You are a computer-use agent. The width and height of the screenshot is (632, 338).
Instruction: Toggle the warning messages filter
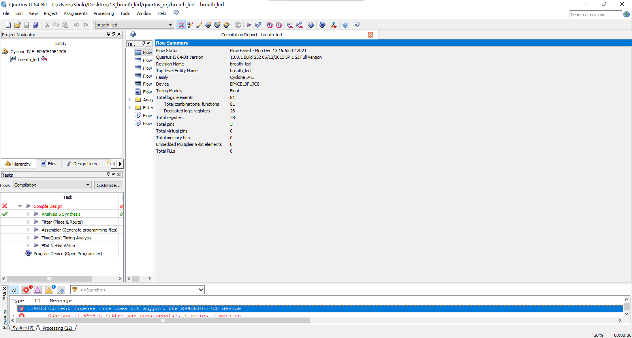[49, 290]
